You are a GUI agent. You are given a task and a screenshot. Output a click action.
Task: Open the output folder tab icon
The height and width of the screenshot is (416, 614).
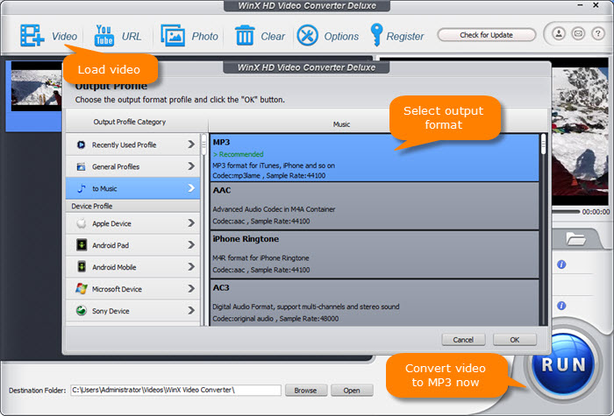[x=576, y=238]
